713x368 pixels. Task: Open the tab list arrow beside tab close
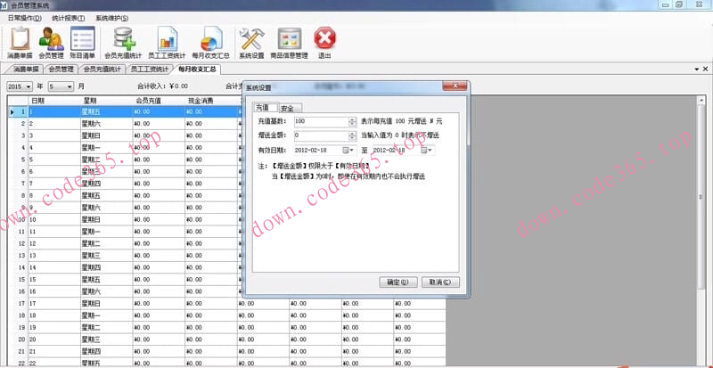tap(697, 70)
